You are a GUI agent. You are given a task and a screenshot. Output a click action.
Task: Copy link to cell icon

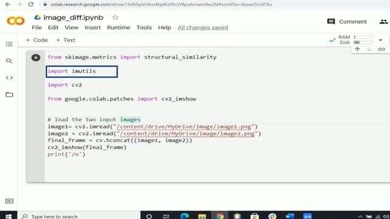[x=381, y=49]
